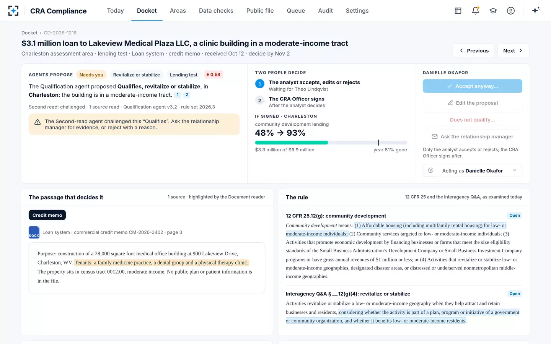The width and height of the screenshot is (551, 344).
Task: Click step 1 circle in Two People Decide
Action: pyautogui.click(x=259, y=84)
